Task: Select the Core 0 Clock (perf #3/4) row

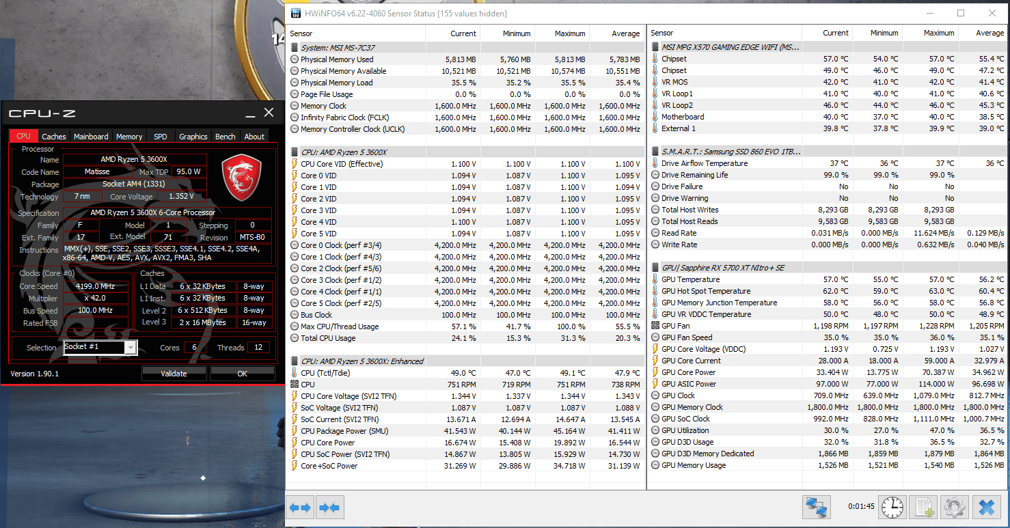Action: tap(465, 245)
